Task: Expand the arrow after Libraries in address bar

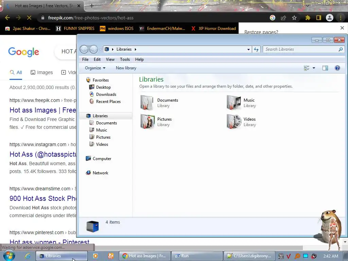Action: (135, 49)
